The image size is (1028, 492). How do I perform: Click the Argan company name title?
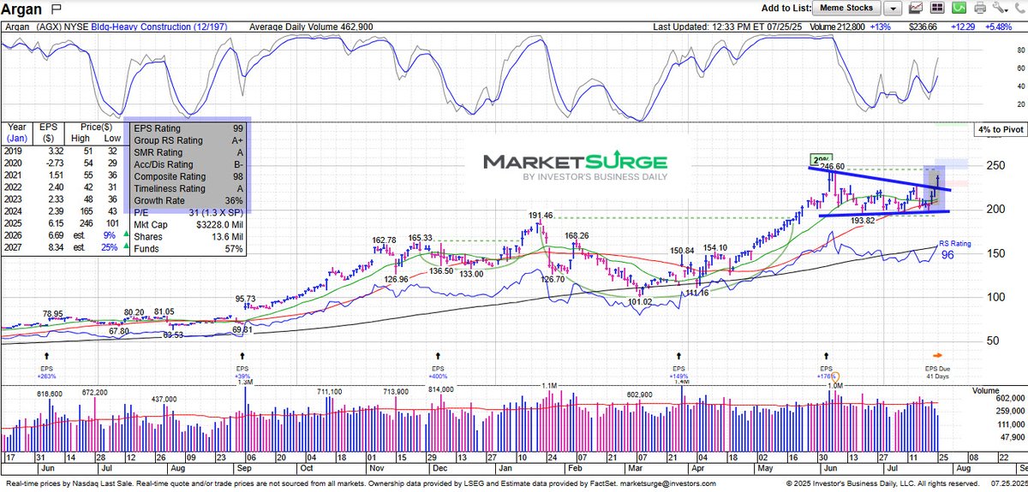pos(23,8)
